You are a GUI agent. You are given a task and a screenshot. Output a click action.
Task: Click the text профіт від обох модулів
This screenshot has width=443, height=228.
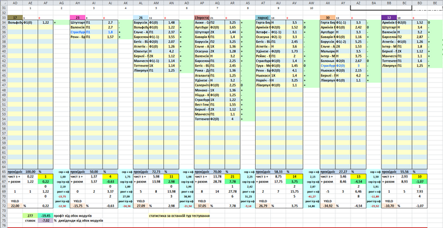click(x=73, y=215)
